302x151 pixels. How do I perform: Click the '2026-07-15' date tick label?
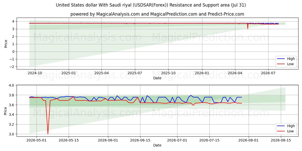tap(209, 140)
